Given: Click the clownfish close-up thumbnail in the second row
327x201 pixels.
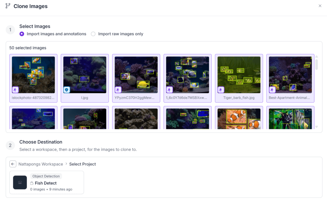Looking at the screenshot, I should [239, 118].
